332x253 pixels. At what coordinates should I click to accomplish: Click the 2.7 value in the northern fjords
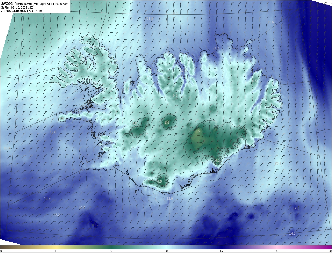(153, 70)
